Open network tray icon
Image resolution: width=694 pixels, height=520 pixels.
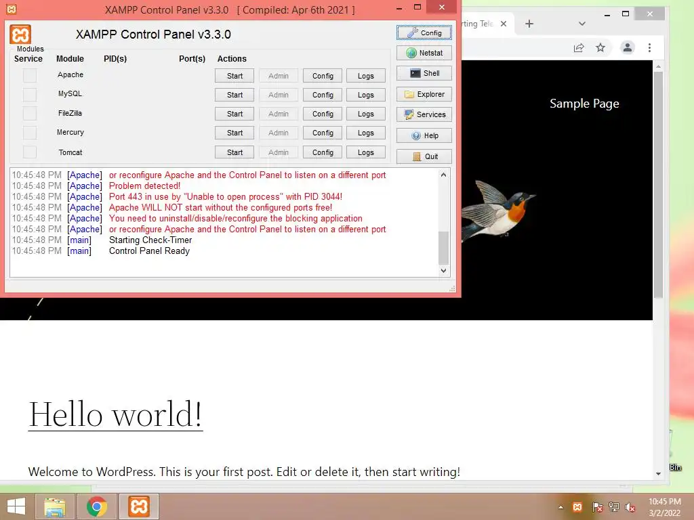pos(614,507)
